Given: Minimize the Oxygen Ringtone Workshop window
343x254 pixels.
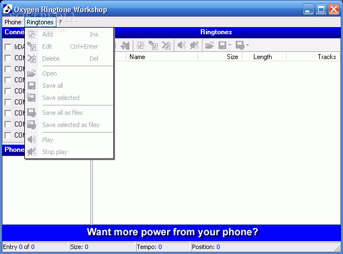Looking at the screenshot, I should (x=308, y=9).
